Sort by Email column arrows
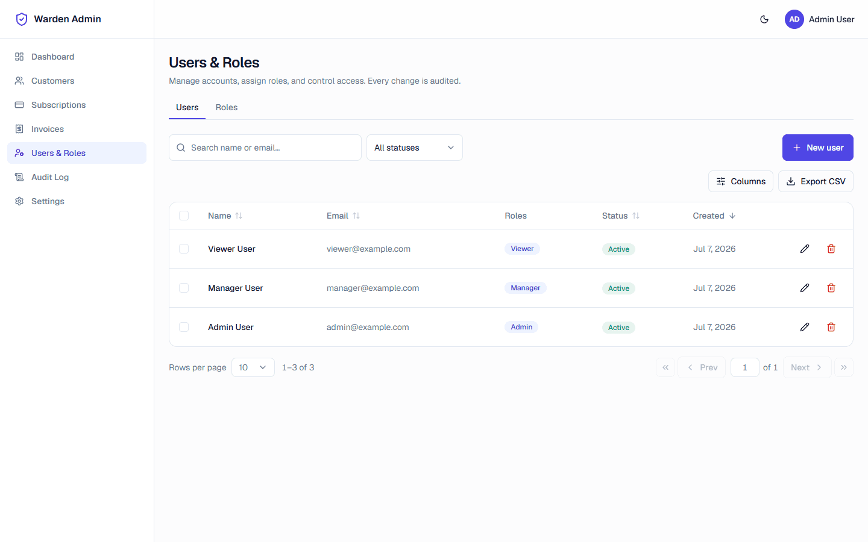 (356, 216)
